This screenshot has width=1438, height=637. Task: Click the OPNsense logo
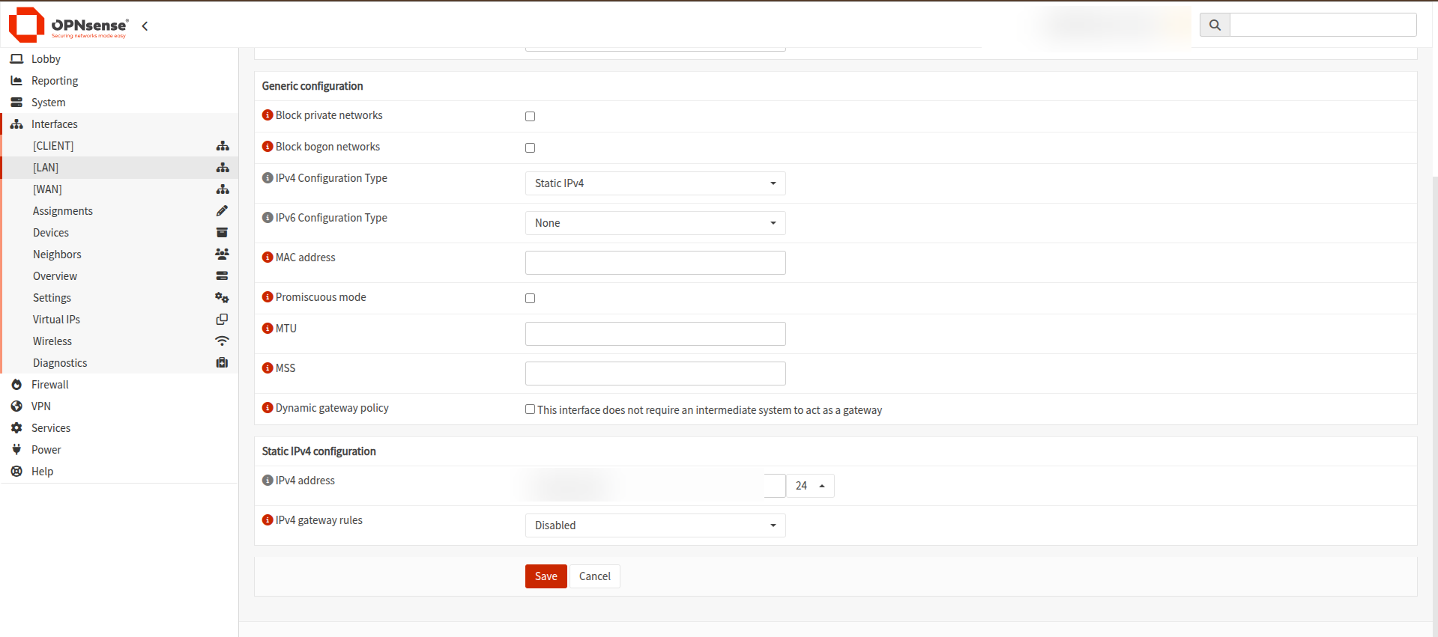[x=68, y=25]
